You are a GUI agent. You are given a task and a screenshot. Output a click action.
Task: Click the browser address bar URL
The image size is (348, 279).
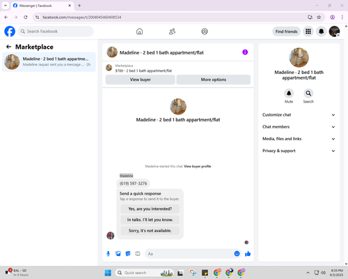(81, 17)
